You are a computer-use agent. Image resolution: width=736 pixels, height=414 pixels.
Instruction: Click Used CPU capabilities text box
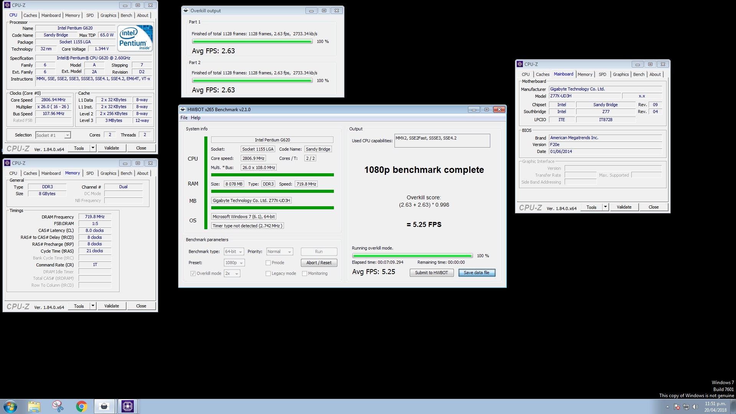point(442,140)
